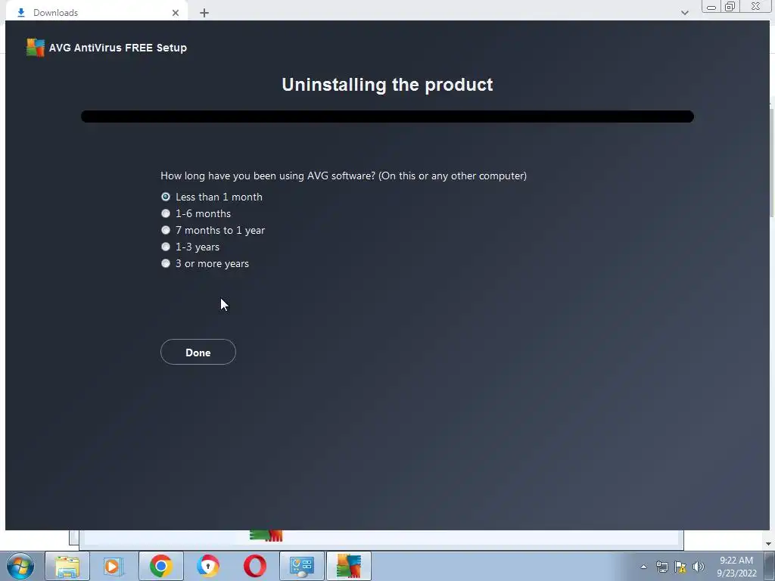
Task: Activate the AVG setup taskbar icon
Action: tap(349, 566)
